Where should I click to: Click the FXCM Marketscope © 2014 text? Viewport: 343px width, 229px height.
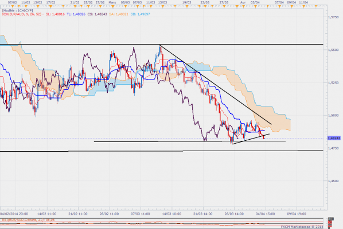point(302,227)
